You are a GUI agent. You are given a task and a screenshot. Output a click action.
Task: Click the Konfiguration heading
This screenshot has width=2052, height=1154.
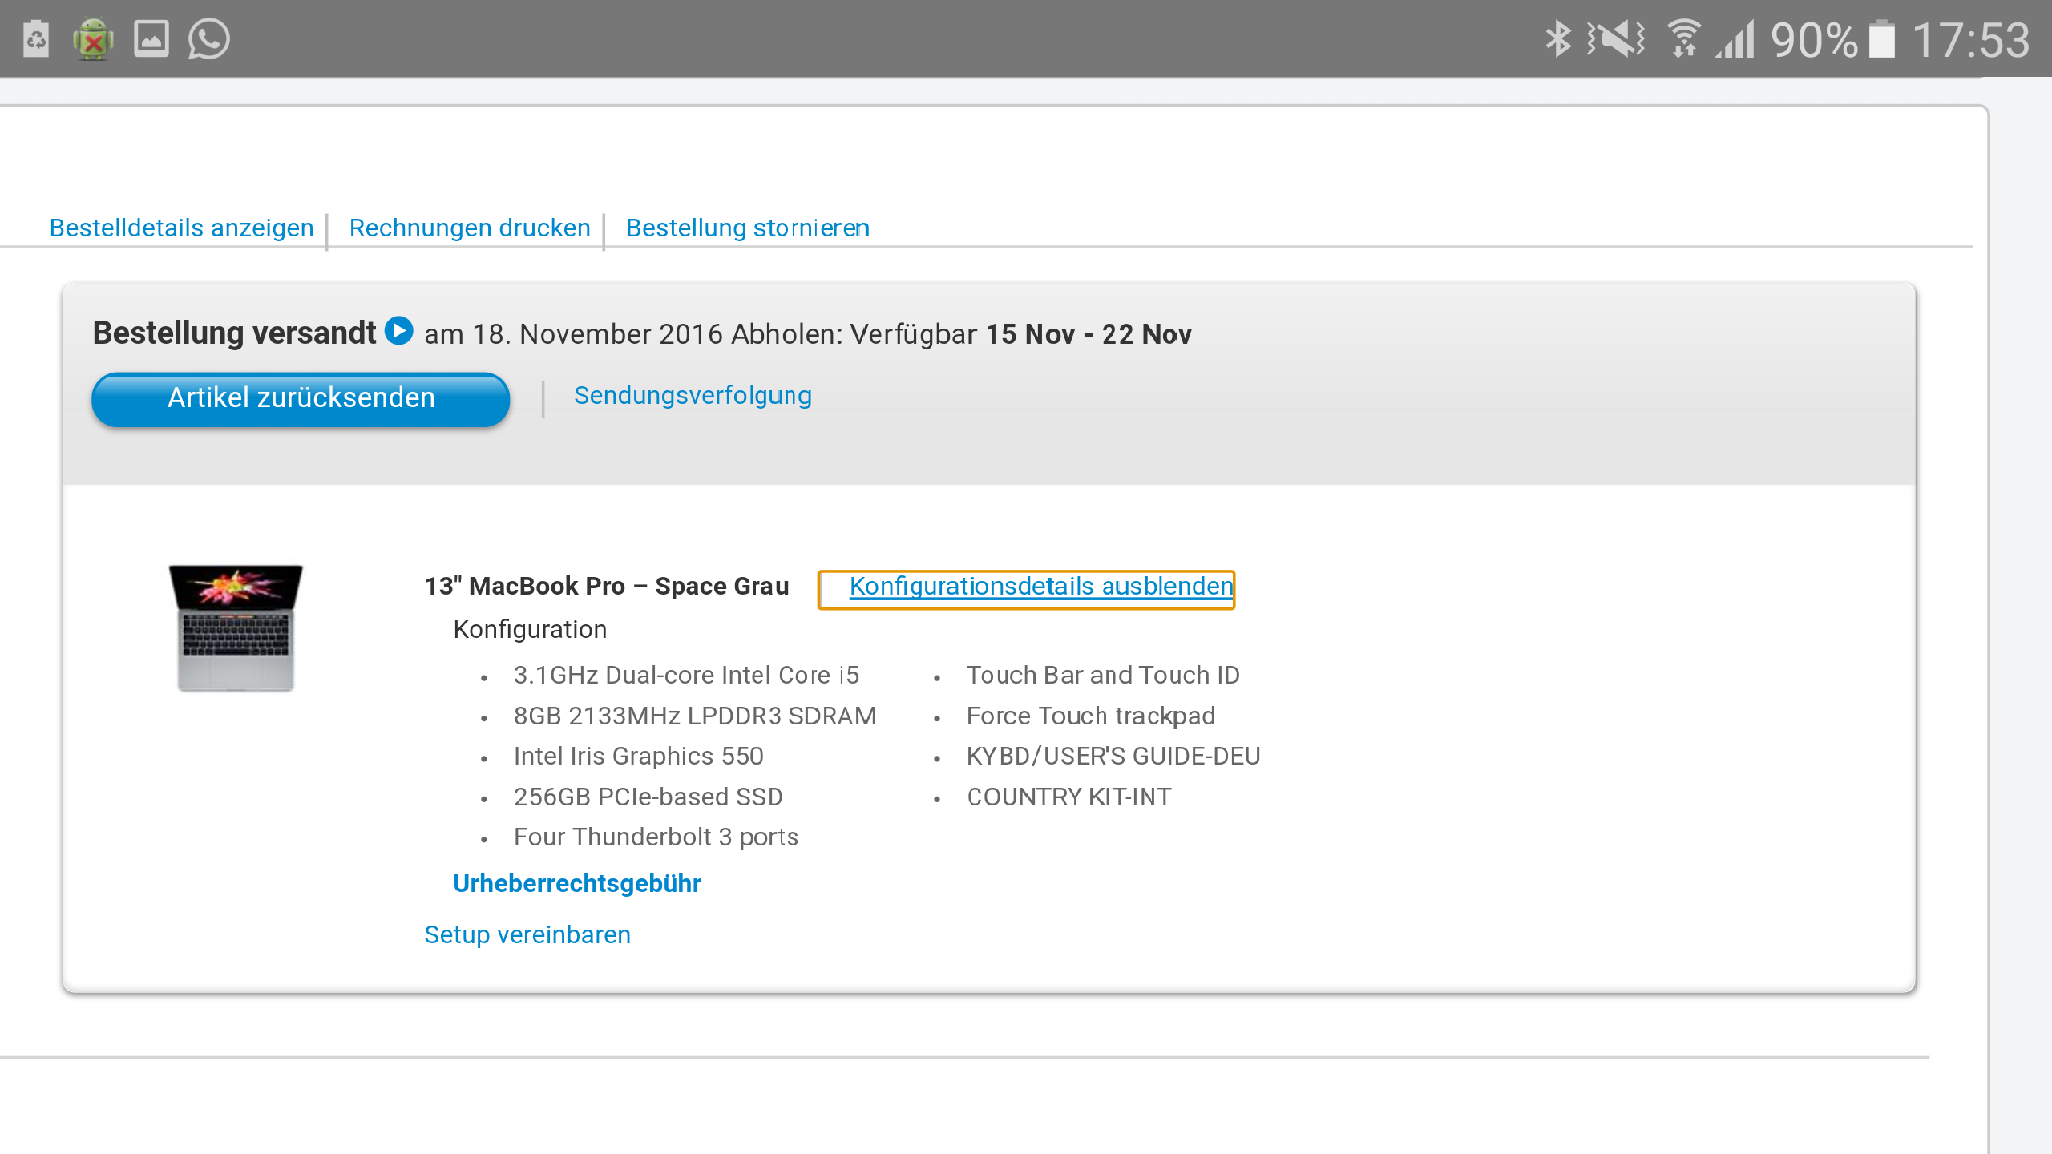pos(530,630)
